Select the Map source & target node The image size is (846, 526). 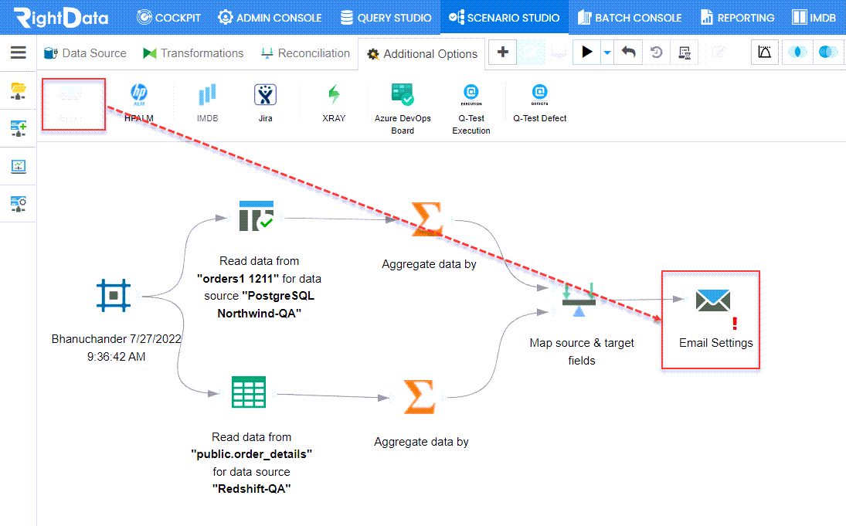579,300
